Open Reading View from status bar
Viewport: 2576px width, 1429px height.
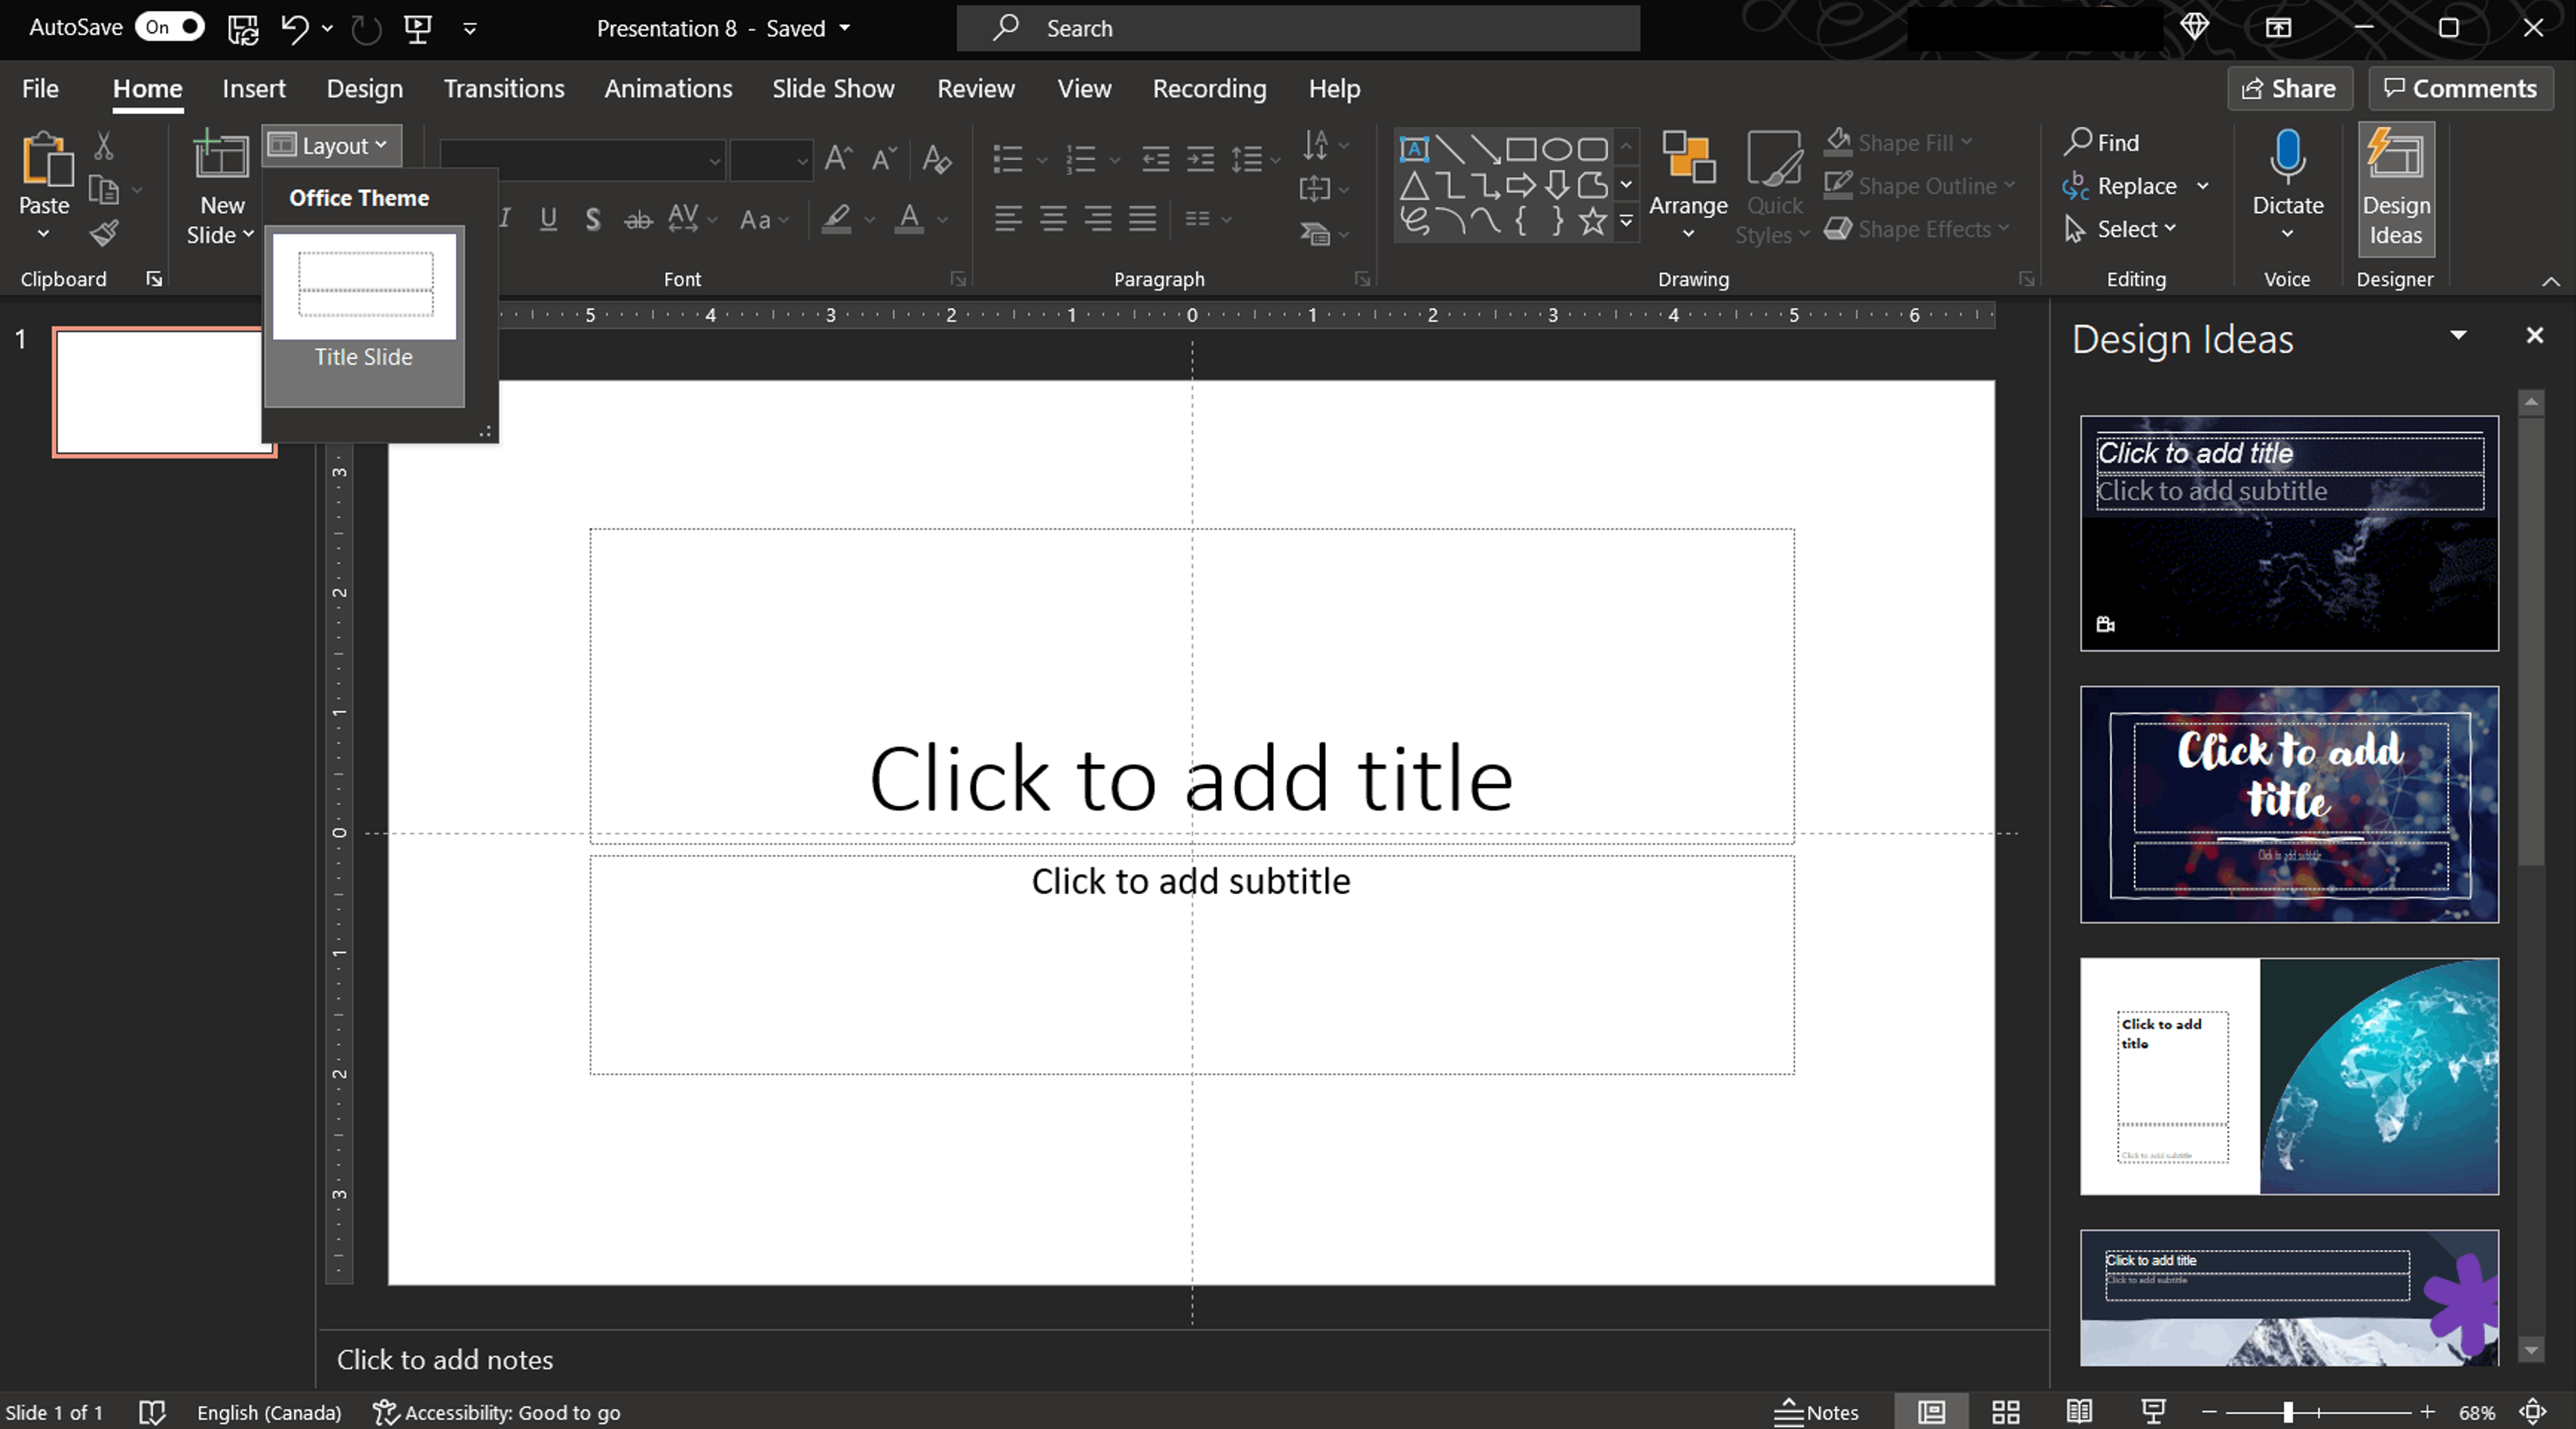(x=2079, y=1412)
